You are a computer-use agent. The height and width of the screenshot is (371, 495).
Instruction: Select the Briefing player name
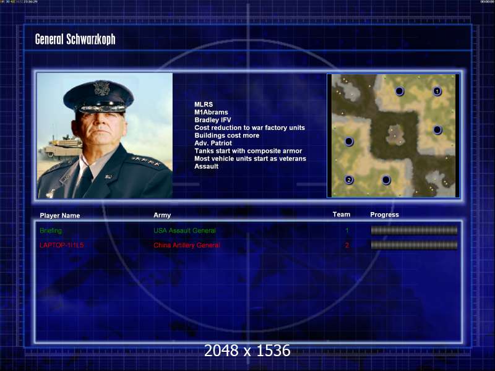[51, 231]
